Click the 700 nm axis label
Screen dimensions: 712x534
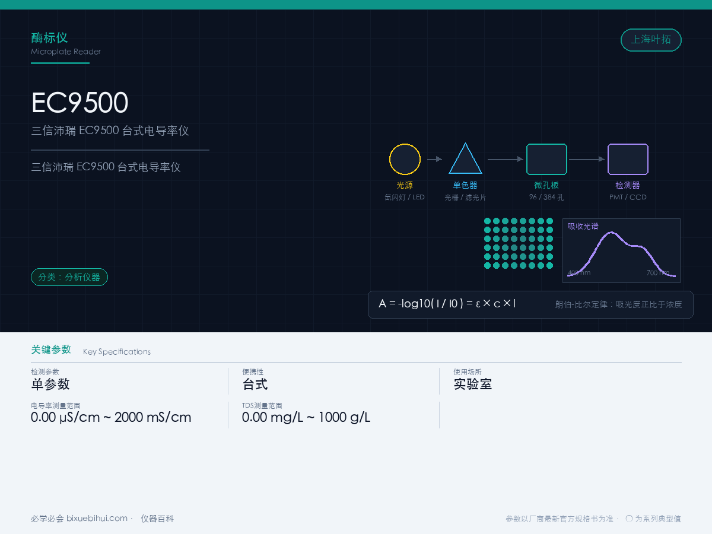(658, 272)
